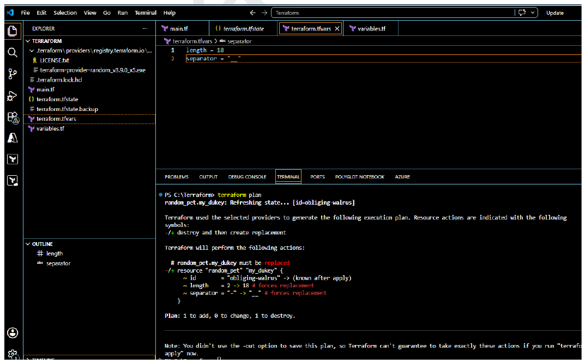Open Accounts icon in activity bar
This screenshot has height=364, width=585.
click(13, 333)
